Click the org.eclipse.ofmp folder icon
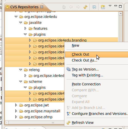 21,117
